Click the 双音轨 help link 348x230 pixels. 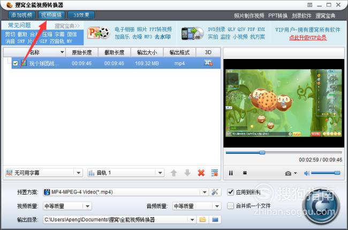pos(57,41)
